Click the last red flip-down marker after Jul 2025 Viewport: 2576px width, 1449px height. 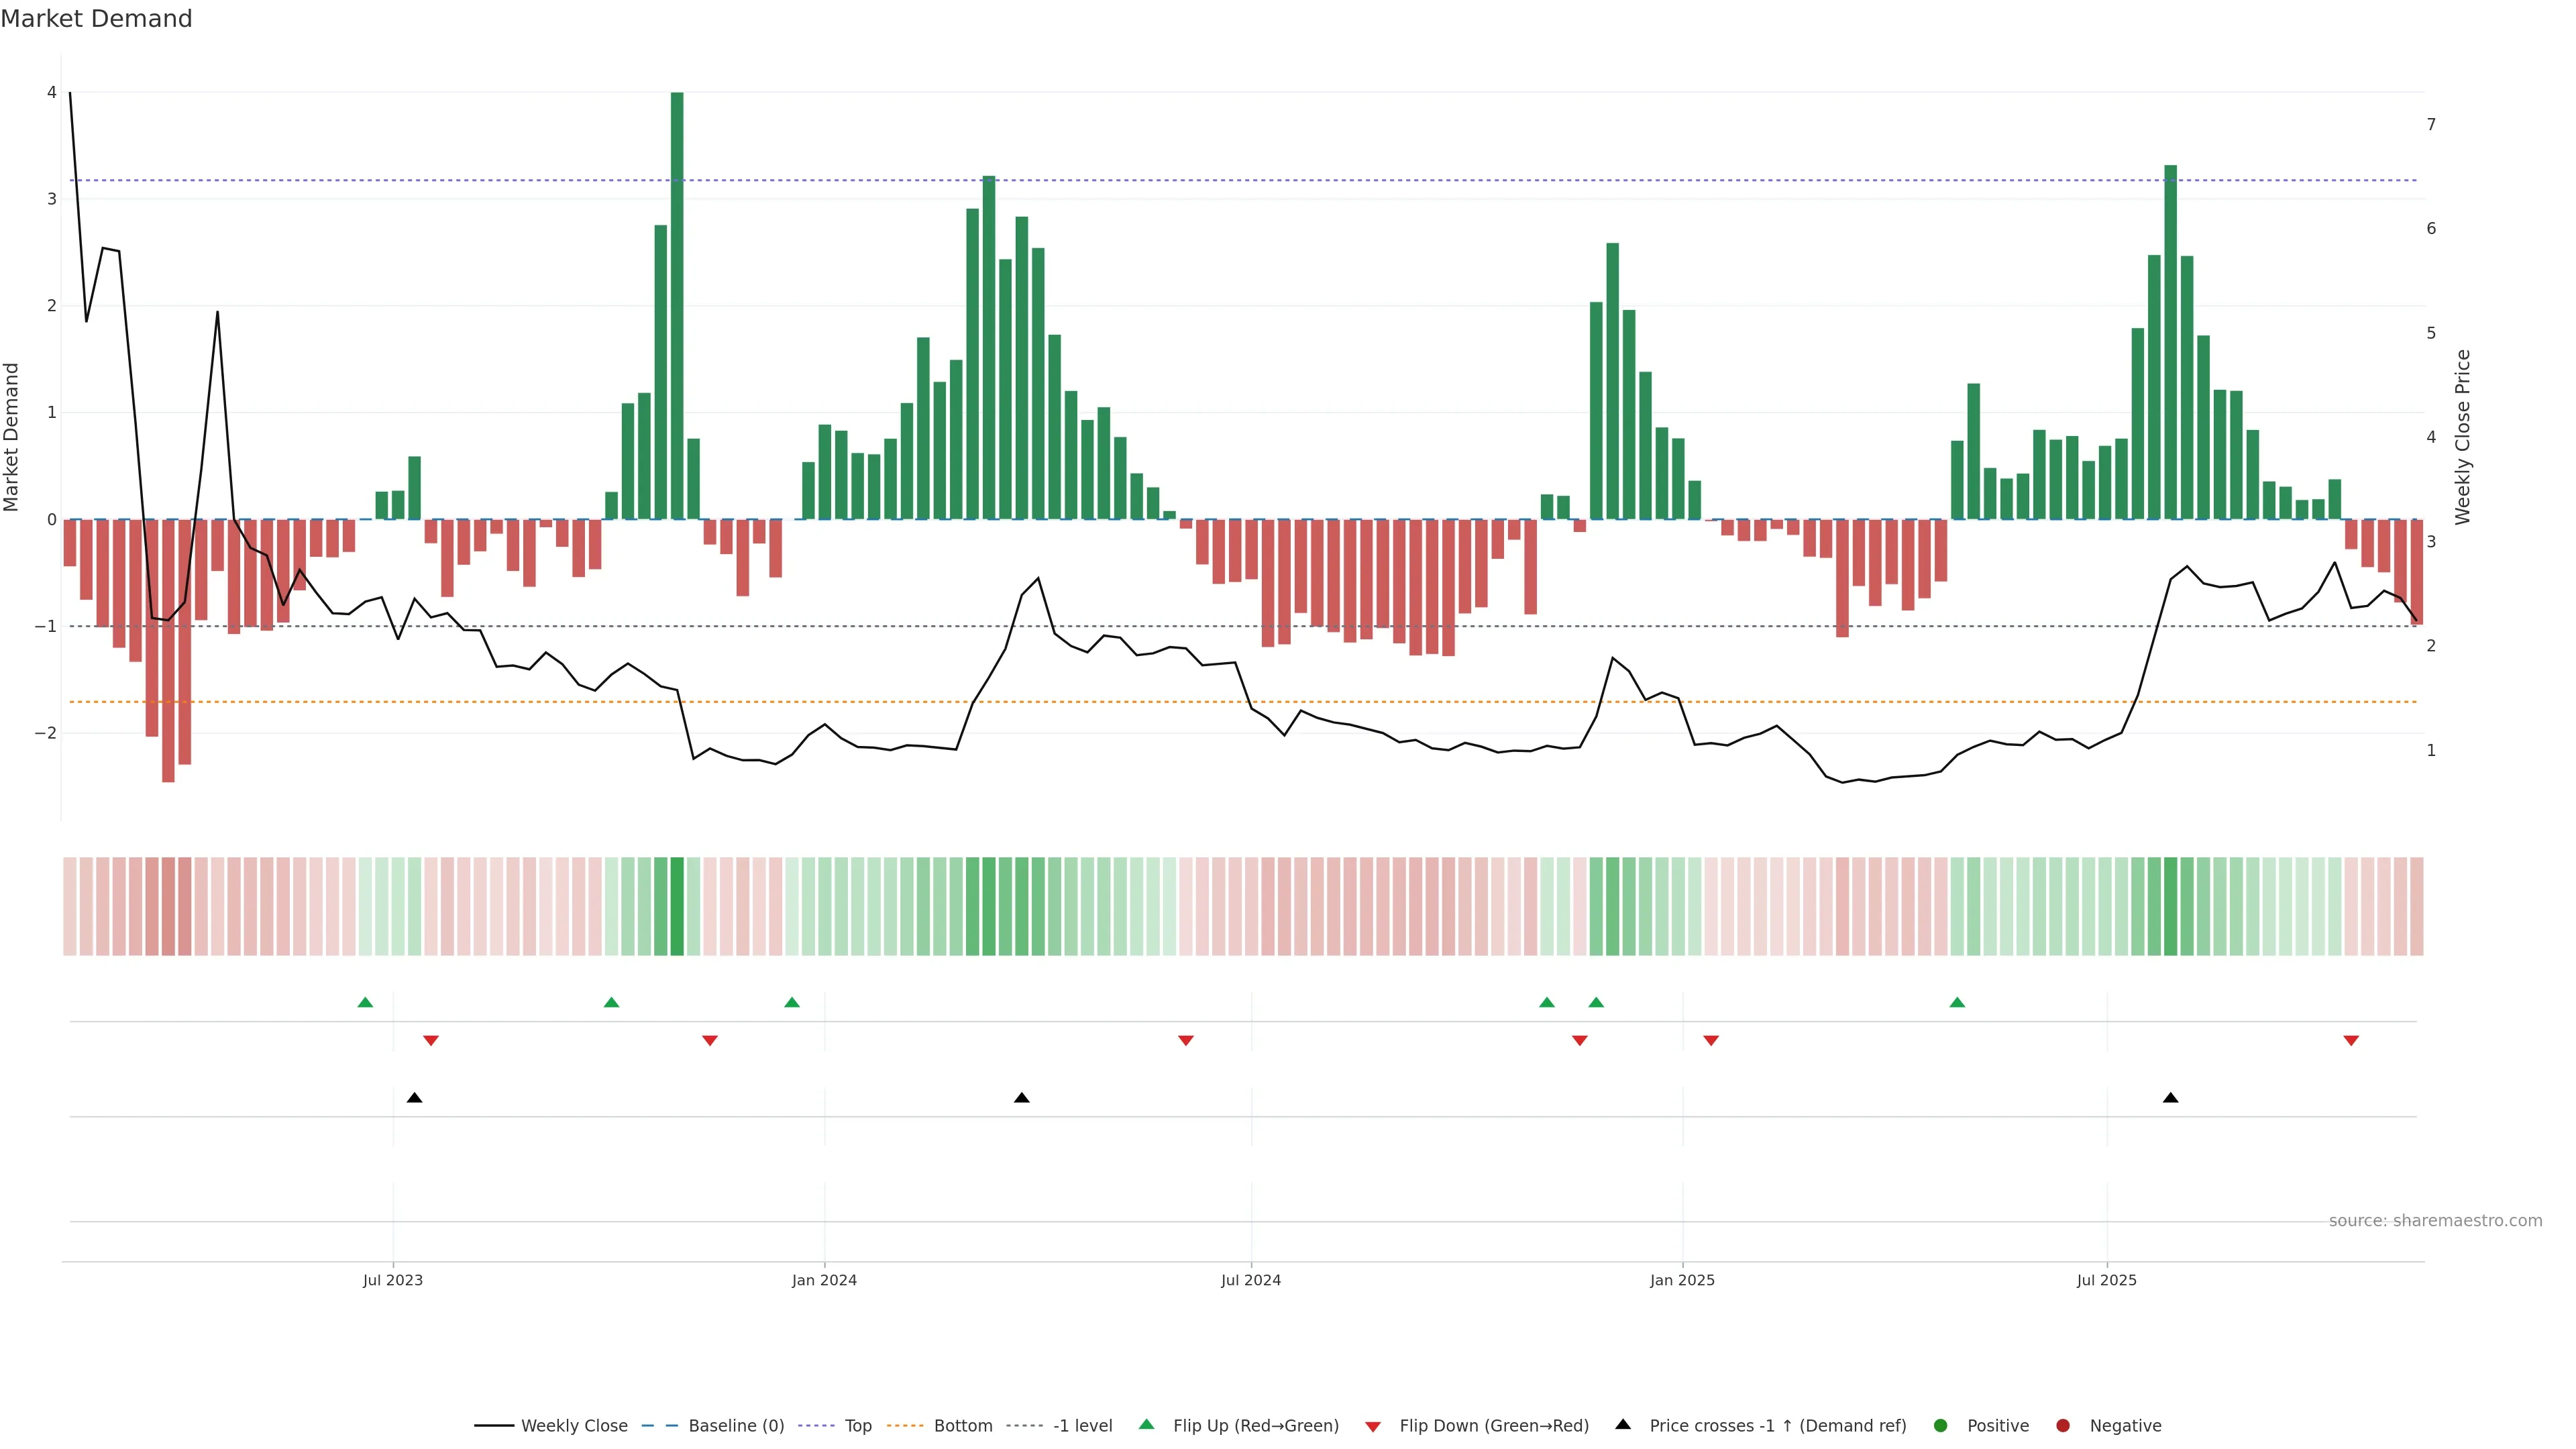(2351, 1041)
